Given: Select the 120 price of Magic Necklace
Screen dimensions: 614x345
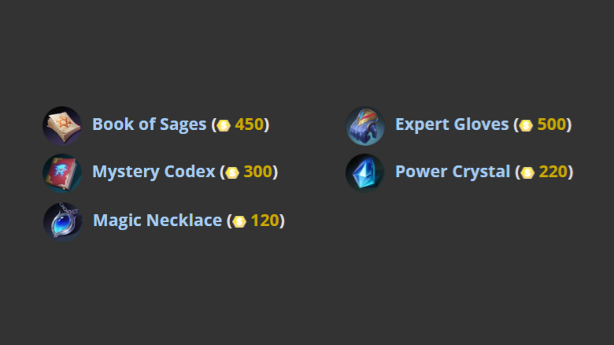Looking at the screenshot, I should click(x=265, y=221).
